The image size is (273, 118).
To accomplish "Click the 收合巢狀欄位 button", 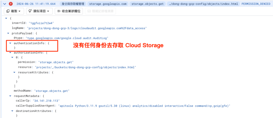I will pos(69,11).
